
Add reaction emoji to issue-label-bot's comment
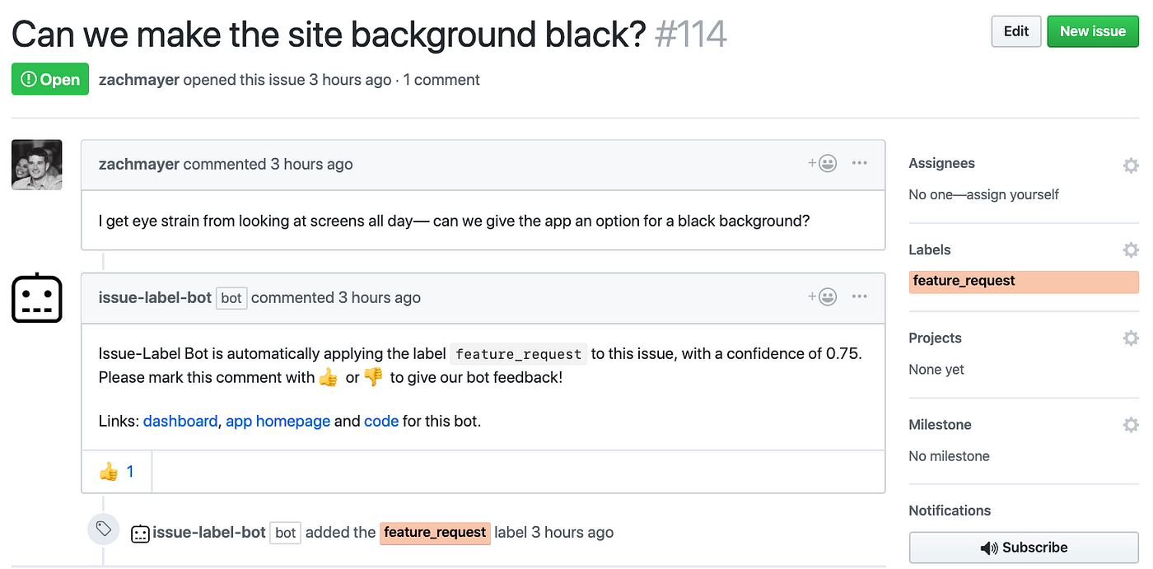pyautogui.click(x=823, y=296)
